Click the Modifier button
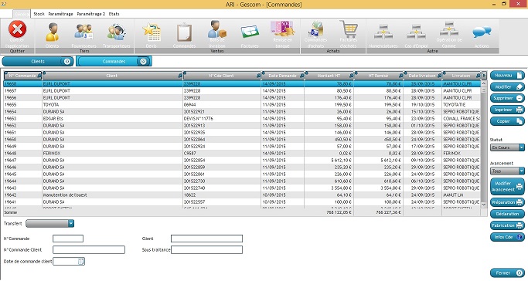Screen dimensions: 528x281 (x=507, y=86)
